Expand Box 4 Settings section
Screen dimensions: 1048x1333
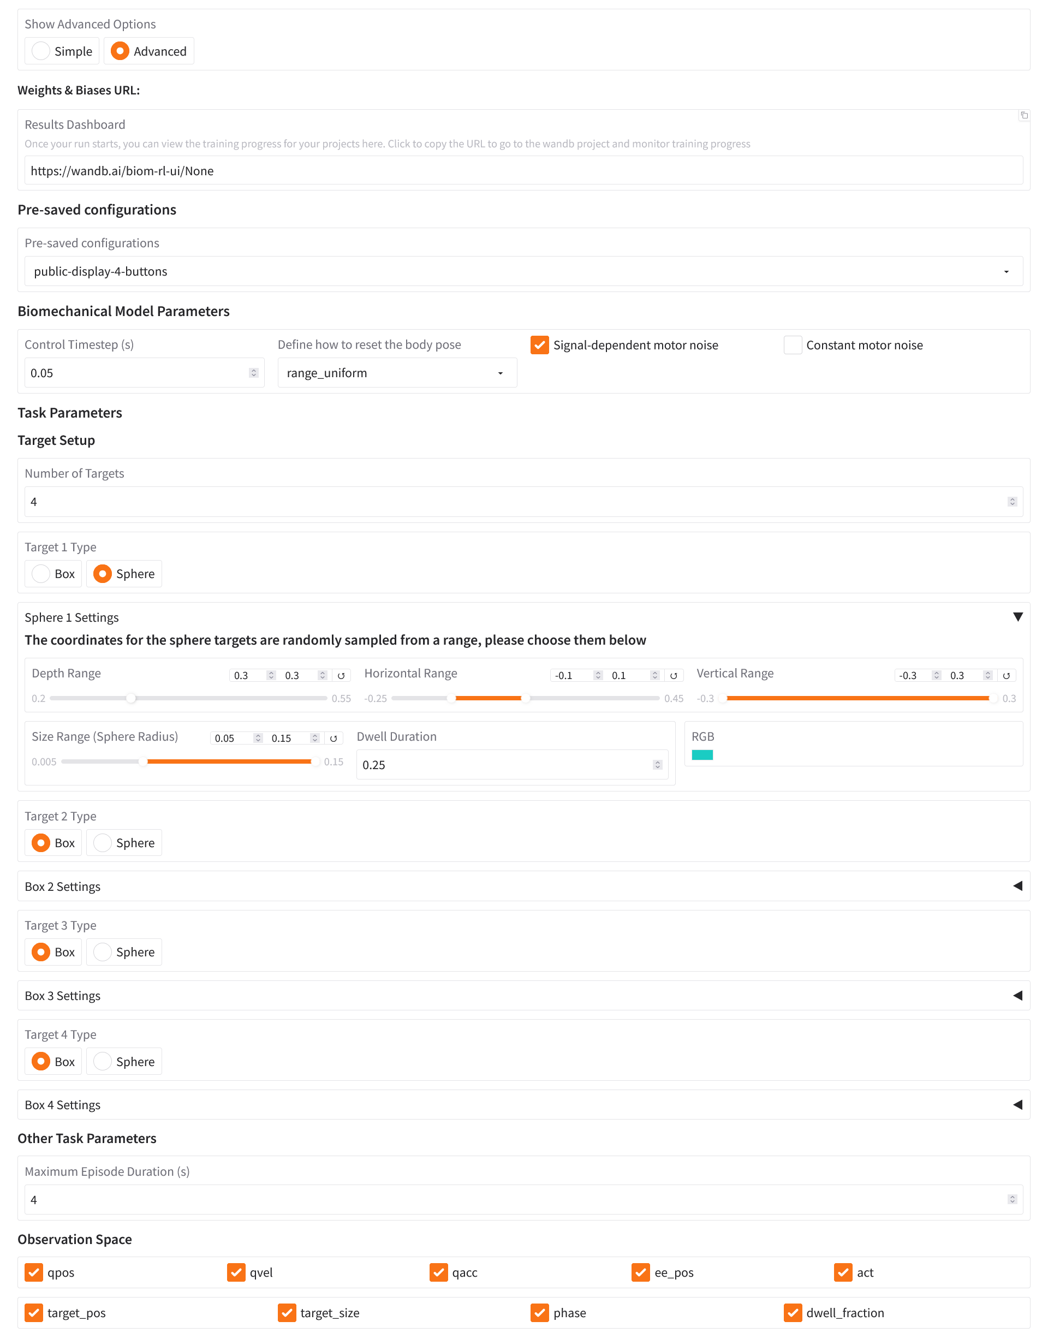pos(1017,1105)
